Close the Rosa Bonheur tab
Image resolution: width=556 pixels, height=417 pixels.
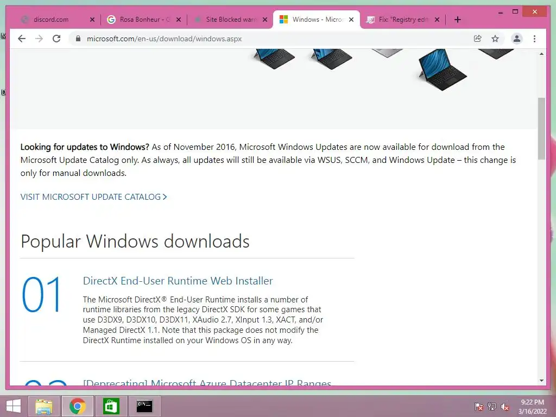pyautogui.click(x=179, y=20)
